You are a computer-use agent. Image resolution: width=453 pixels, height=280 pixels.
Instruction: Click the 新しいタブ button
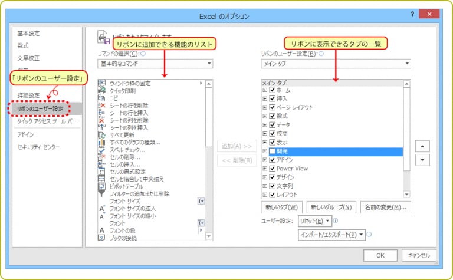click(282, 207)
